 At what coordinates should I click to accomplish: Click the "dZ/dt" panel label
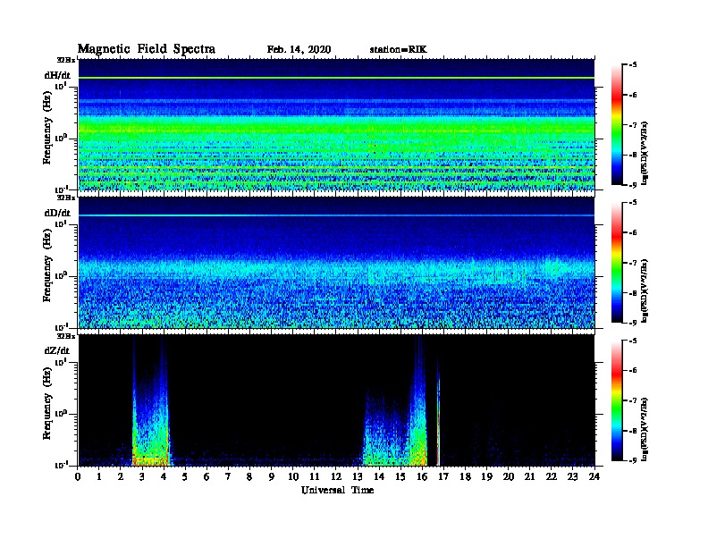pyautogui.click(x=57, y=350)
